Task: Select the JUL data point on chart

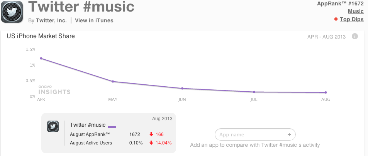Action: click(254, 92)
